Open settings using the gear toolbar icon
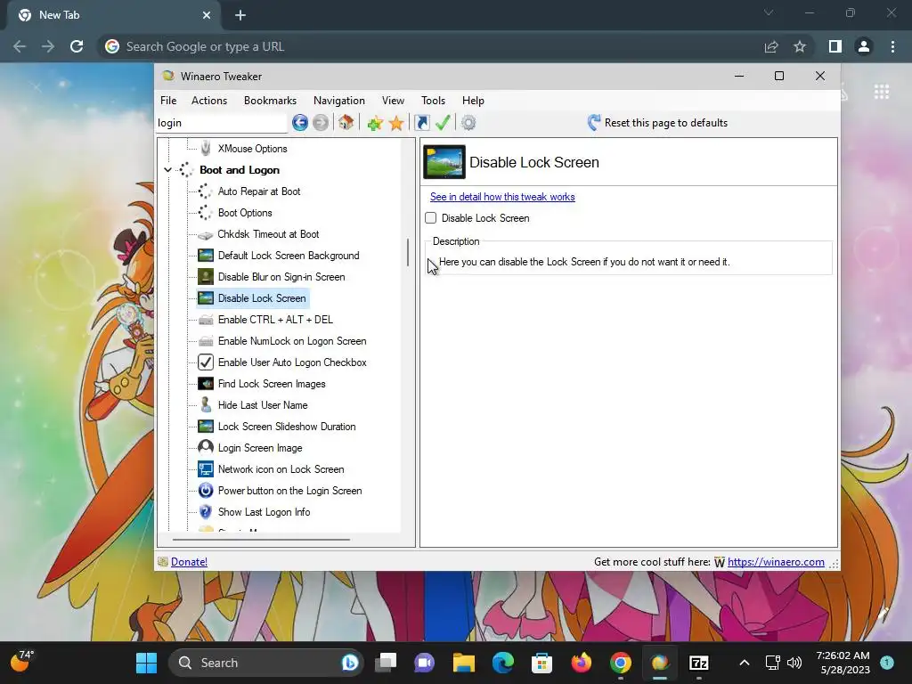912x684 pixels. (468, 123)
